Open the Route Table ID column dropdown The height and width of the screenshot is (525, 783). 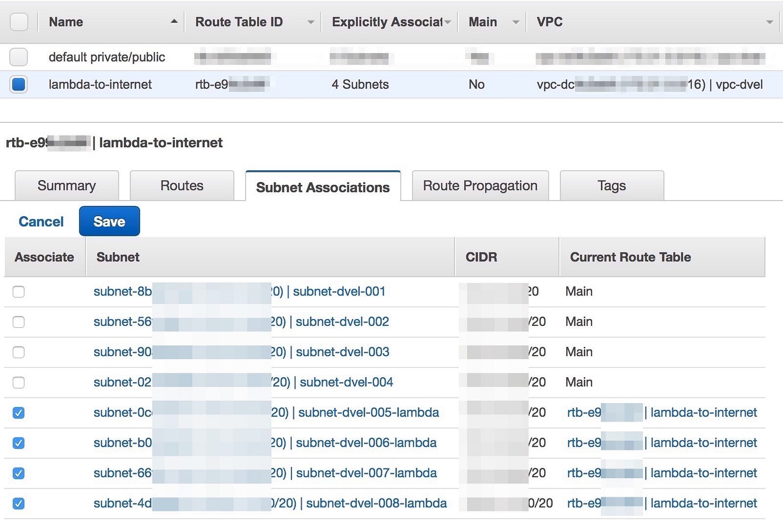click(310, 22)
